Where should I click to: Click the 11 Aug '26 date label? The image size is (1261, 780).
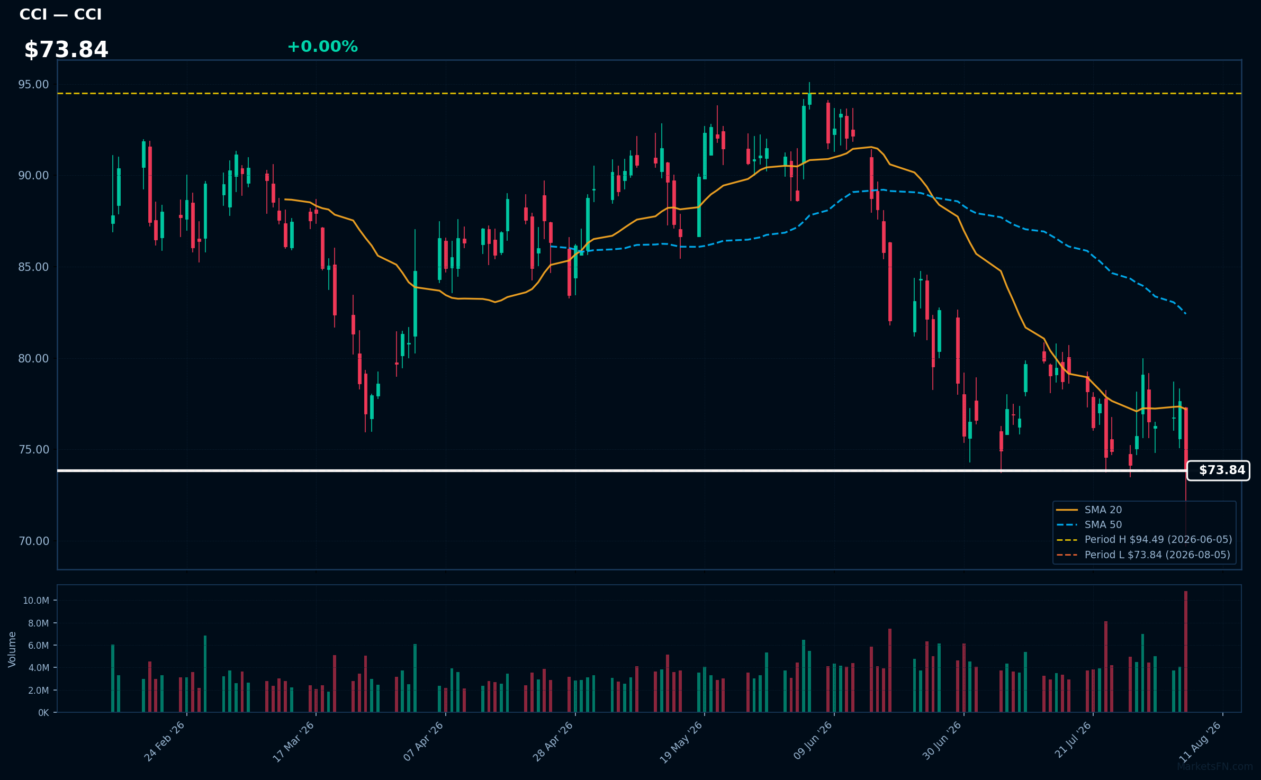1200,741
